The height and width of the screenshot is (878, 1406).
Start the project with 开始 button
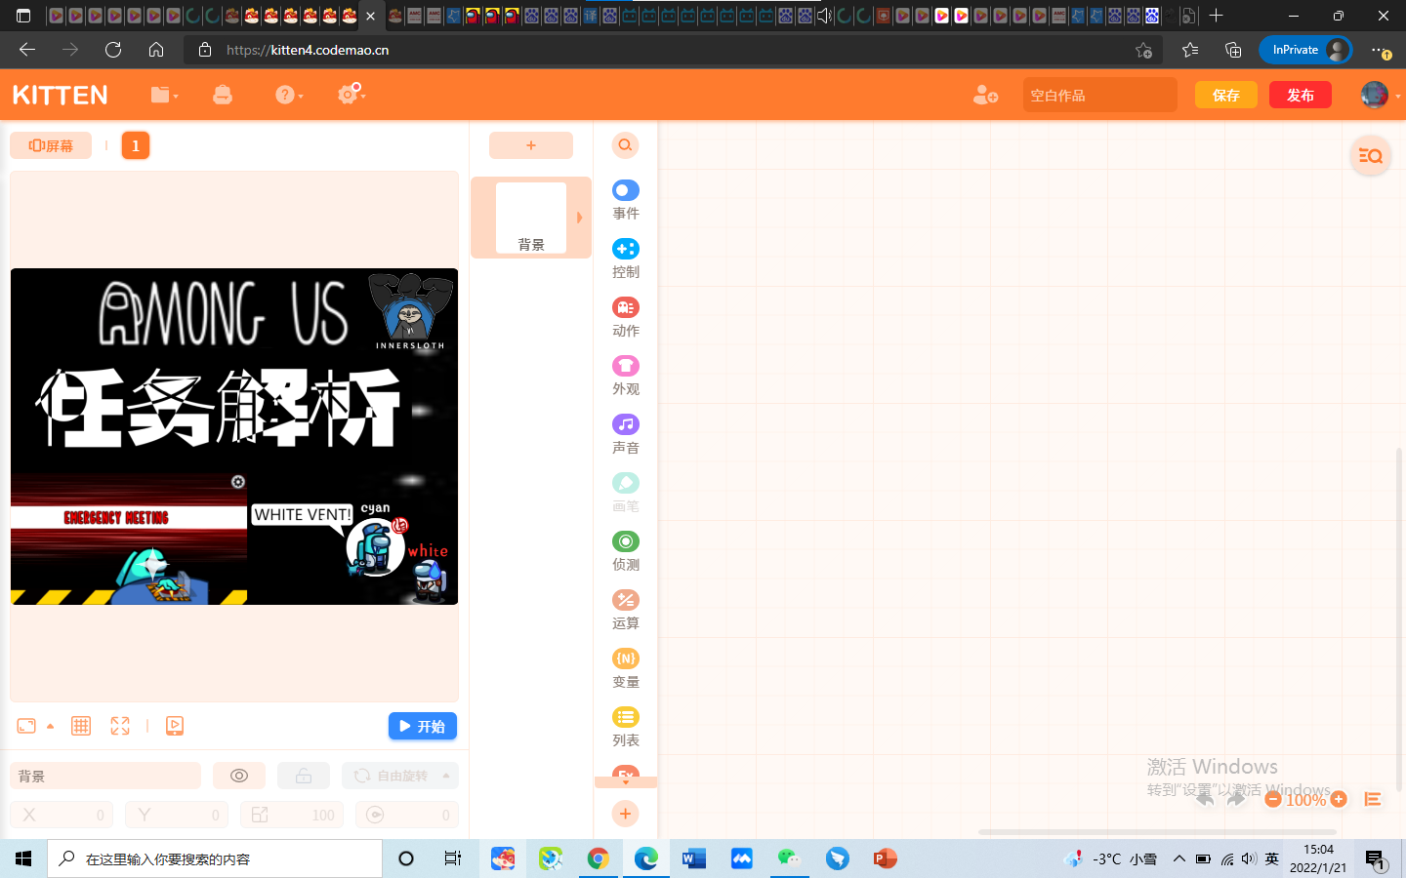pyautogui.click(x=423, y=726)
